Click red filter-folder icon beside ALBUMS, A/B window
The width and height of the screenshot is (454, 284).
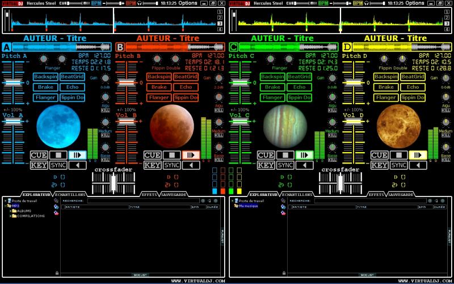[56, 213]
